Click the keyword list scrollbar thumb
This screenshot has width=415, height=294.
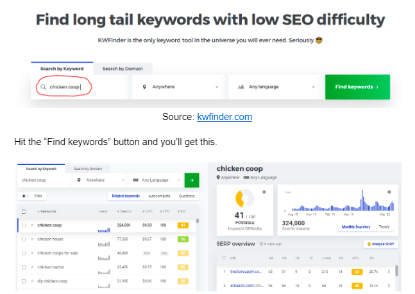[x=198, y=221]
